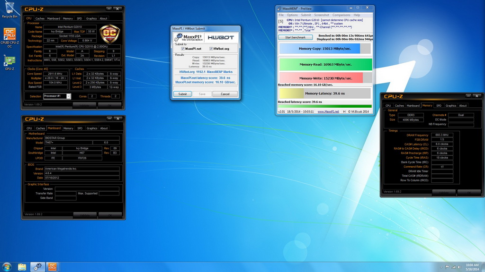Click the BIOSTAR Group manufacturer field
Viewport: 485px width, 272px height.
81,138
